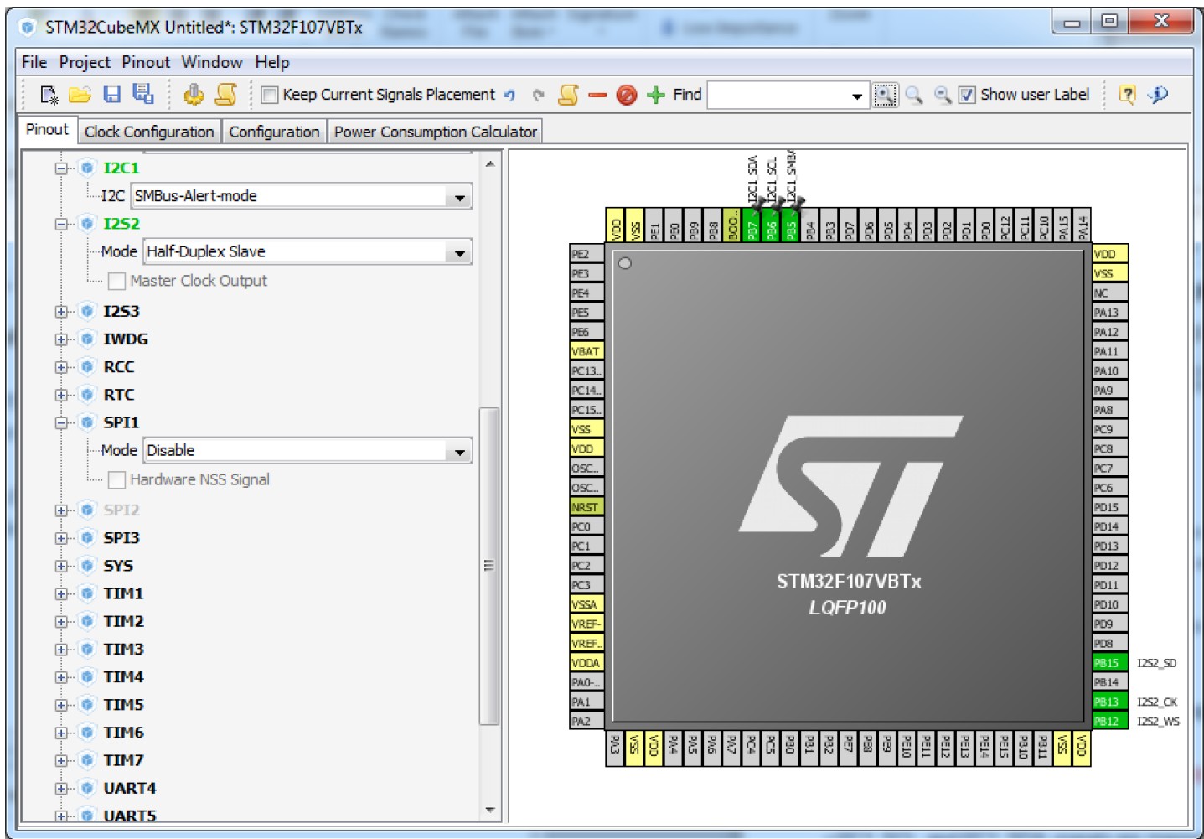Open the Project menu
This screenshot has height=839, width=1204.
(x=85, y=62)
